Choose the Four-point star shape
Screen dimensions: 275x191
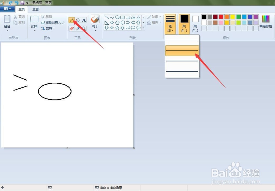(112, 28)
